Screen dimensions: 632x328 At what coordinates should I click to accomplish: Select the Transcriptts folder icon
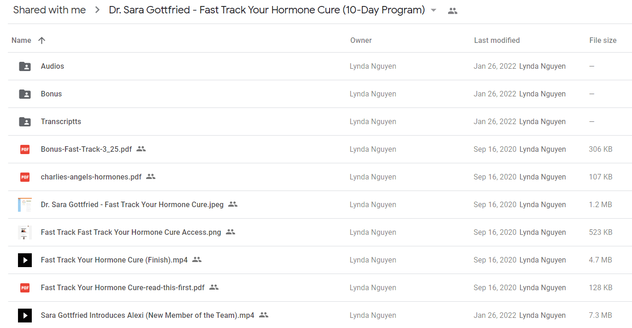25,122
